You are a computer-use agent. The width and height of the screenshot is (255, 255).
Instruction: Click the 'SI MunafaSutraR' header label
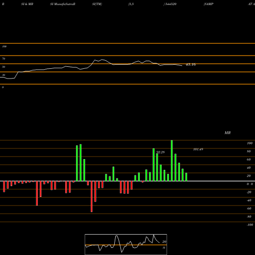click(x=63, y=4)
